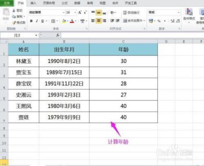Click the Cut scissors button
Screen dimensions: 204x166
17,11
